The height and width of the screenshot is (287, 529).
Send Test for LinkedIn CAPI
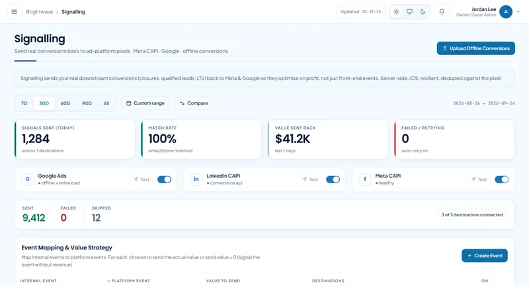tap(310, 179)
